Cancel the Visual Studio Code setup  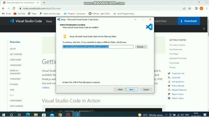pyautogui.click(x=146, y=90)
